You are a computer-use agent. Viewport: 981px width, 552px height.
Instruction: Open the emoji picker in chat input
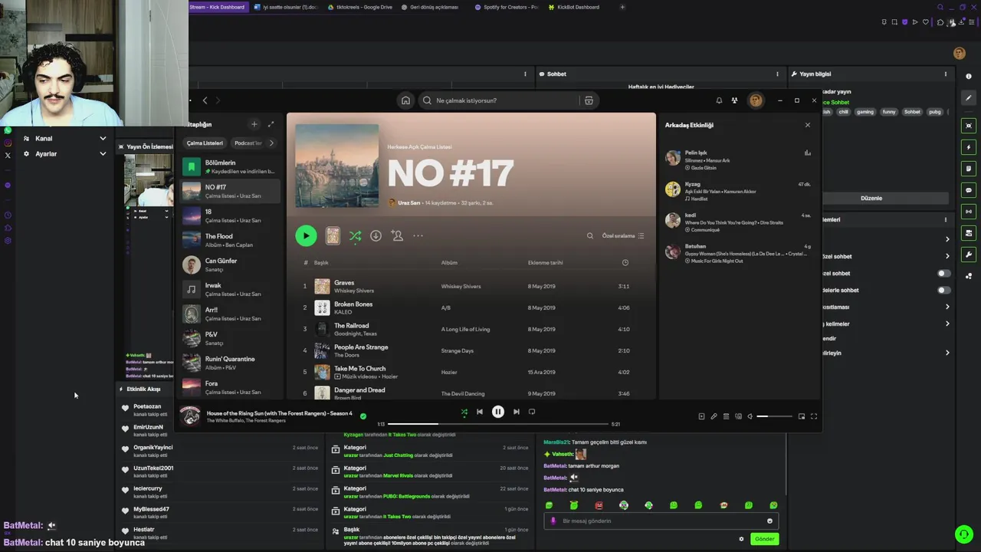click(x=769, y=521)
